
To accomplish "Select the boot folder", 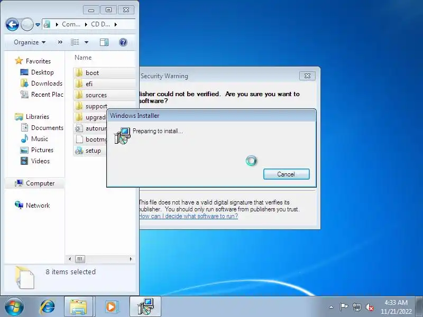I will click(104, 73).
